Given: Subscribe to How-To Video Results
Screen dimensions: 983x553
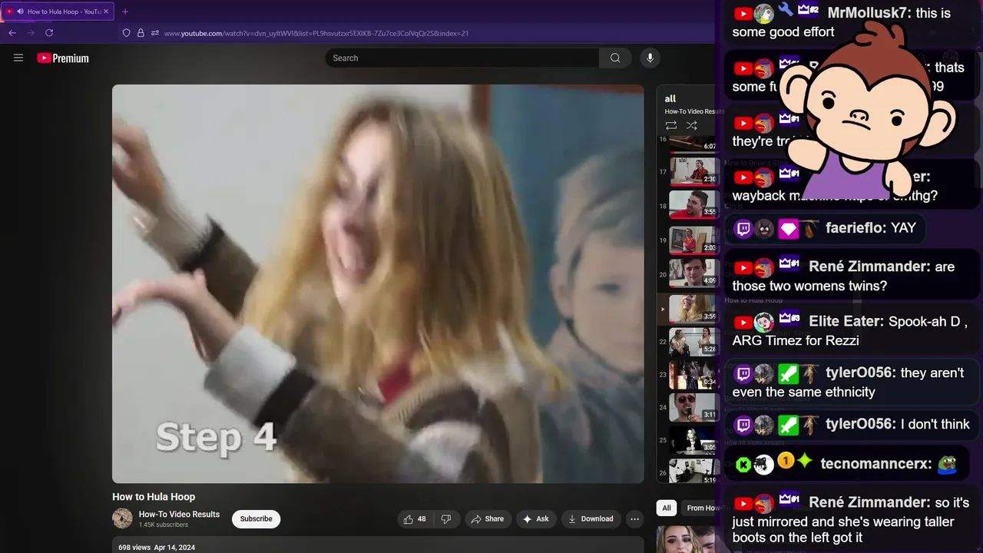Looking at the screenshot, I should coord(256,519).
